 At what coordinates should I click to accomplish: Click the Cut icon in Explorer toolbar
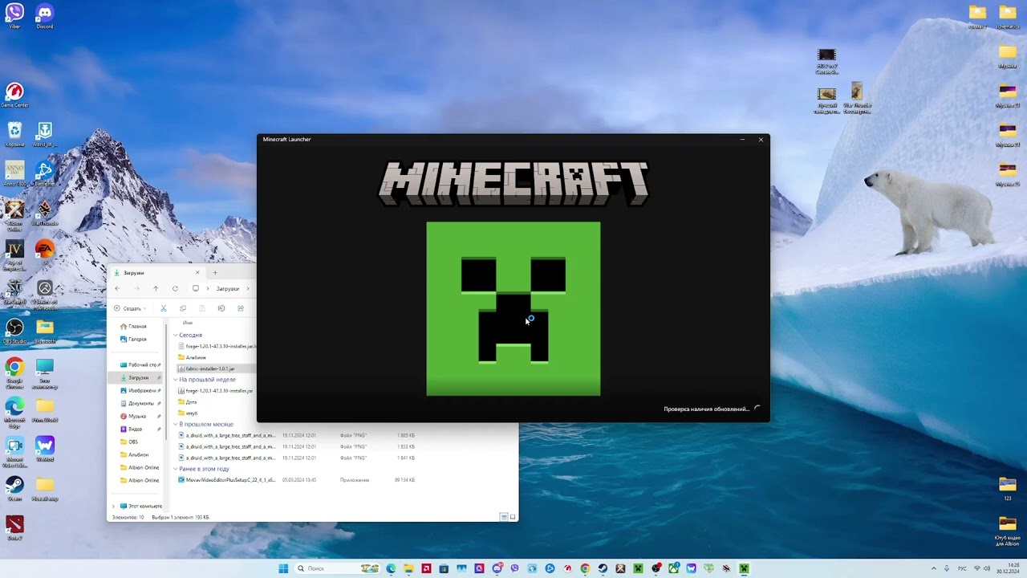pyautogui.click(x=164, y=308)
